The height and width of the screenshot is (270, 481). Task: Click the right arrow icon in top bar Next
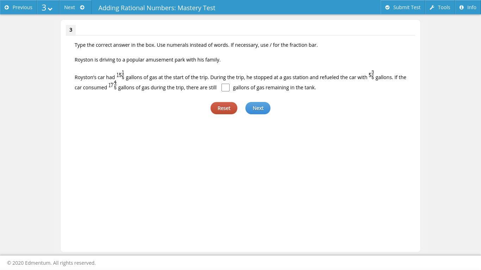click(x=82, y=7)
